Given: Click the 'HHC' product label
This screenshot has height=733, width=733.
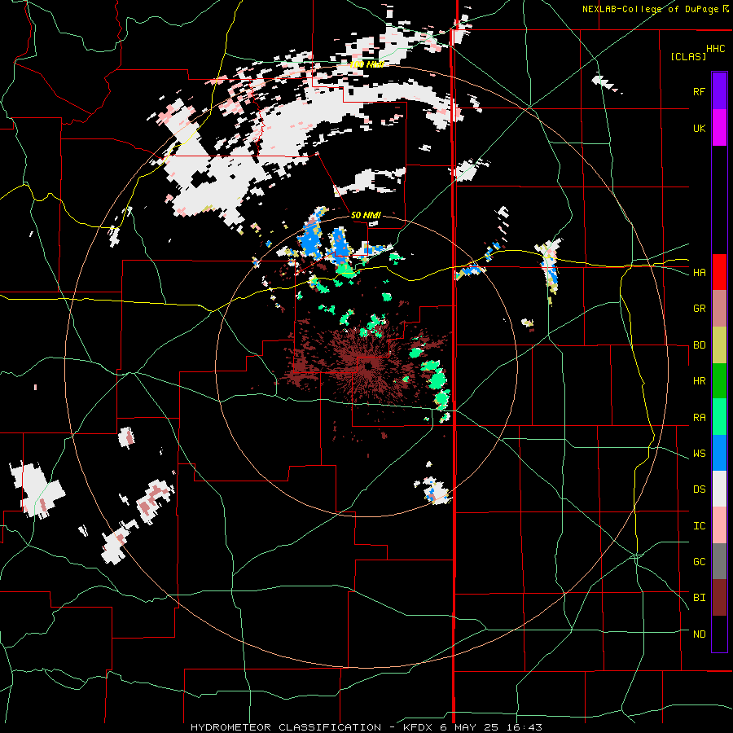Looking at the screenshot, I should pyautogui.click(x=715, y=49).
